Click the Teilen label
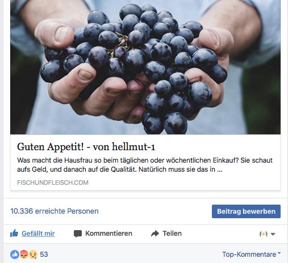Image resolution: width=288 pixels, height=263 pixels. pos(172,234)
